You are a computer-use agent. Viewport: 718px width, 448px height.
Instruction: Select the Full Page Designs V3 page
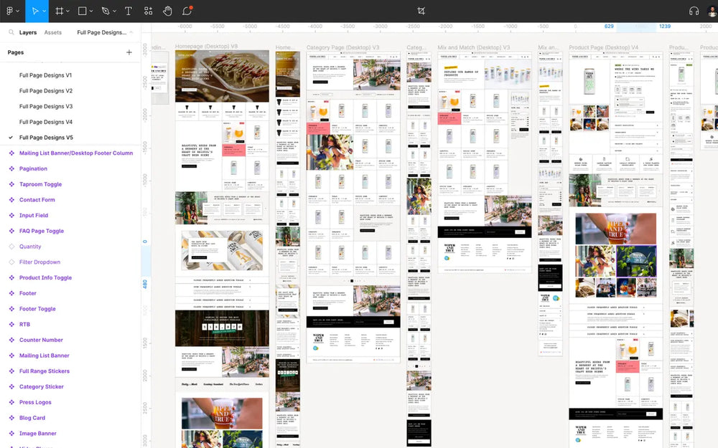45,106
